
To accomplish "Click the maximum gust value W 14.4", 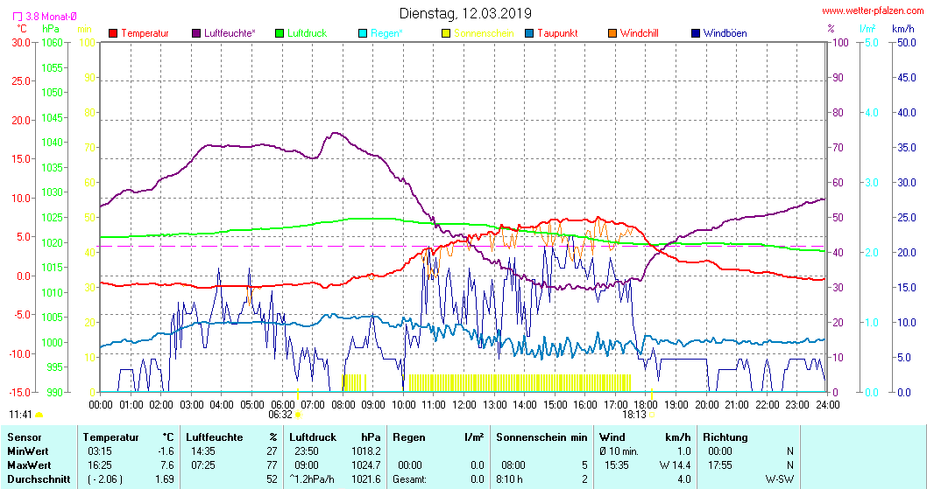I will click(676, 465).
